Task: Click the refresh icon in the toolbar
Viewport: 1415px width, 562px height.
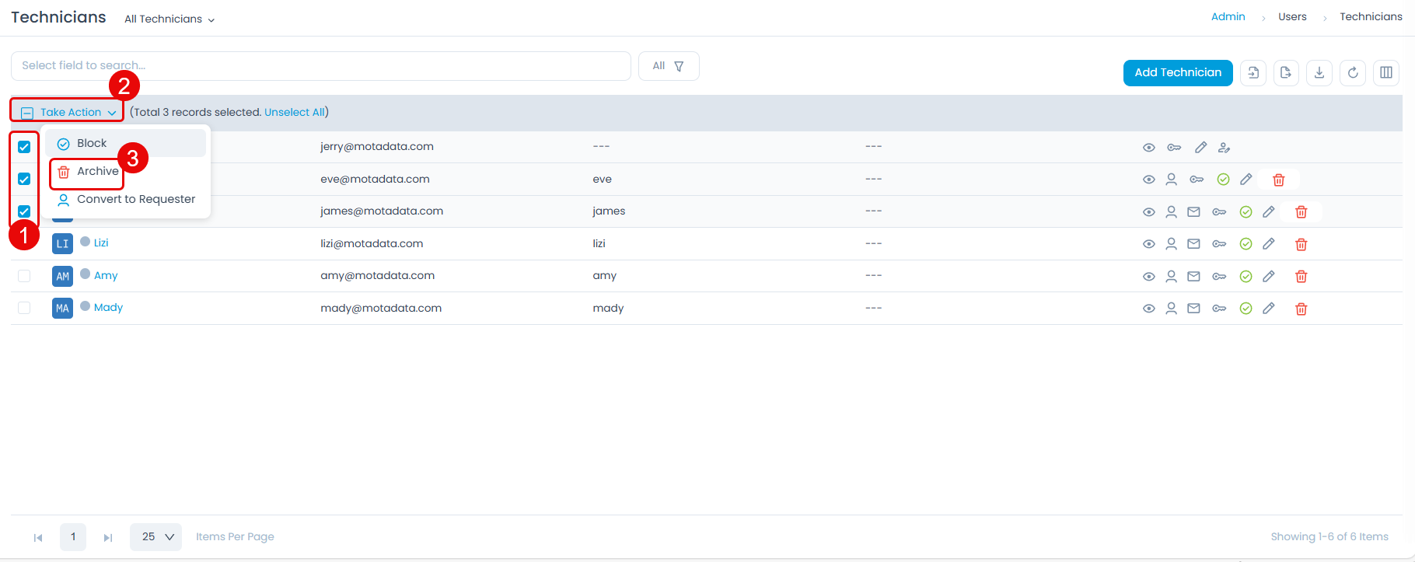Action: click(x=1352, y=73)
